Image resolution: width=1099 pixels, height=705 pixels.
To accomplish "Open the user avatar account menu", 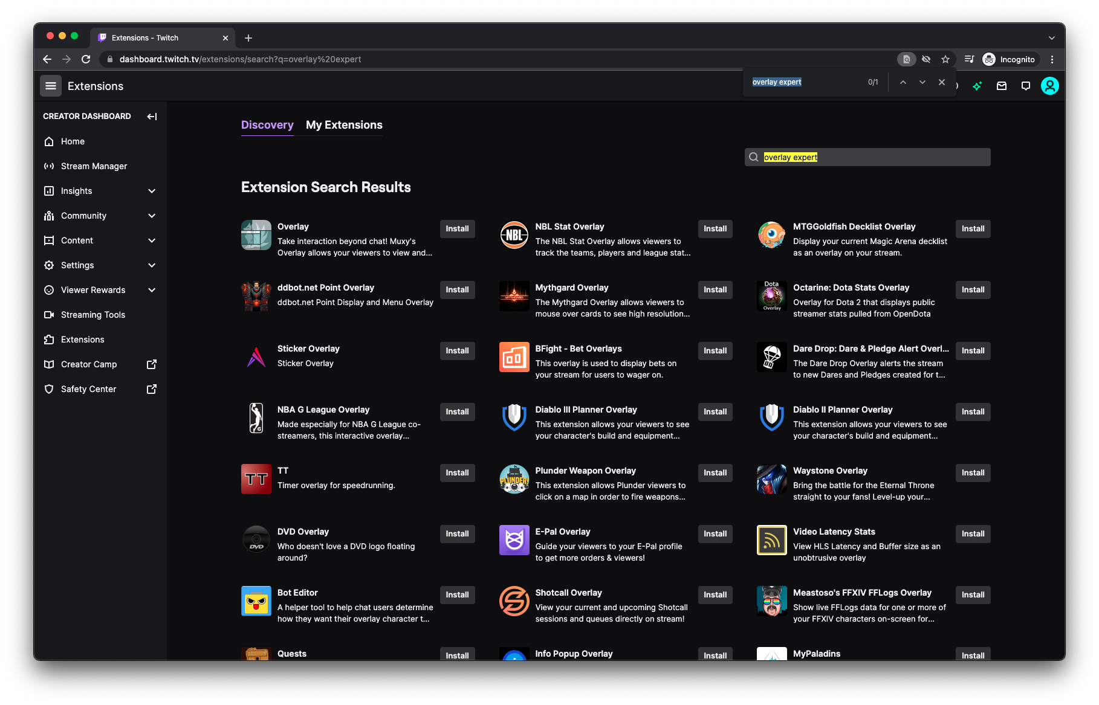I will coord(1050,86).
